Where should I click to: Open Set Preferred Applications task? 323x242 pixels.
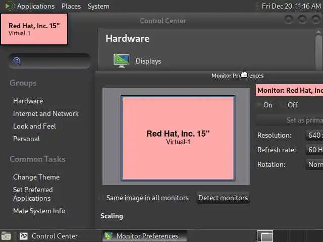coord(33,194)
